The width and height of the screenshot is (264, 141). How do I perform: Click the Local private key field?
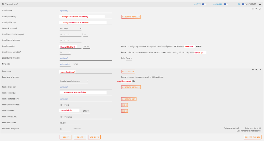pos(86,17)
